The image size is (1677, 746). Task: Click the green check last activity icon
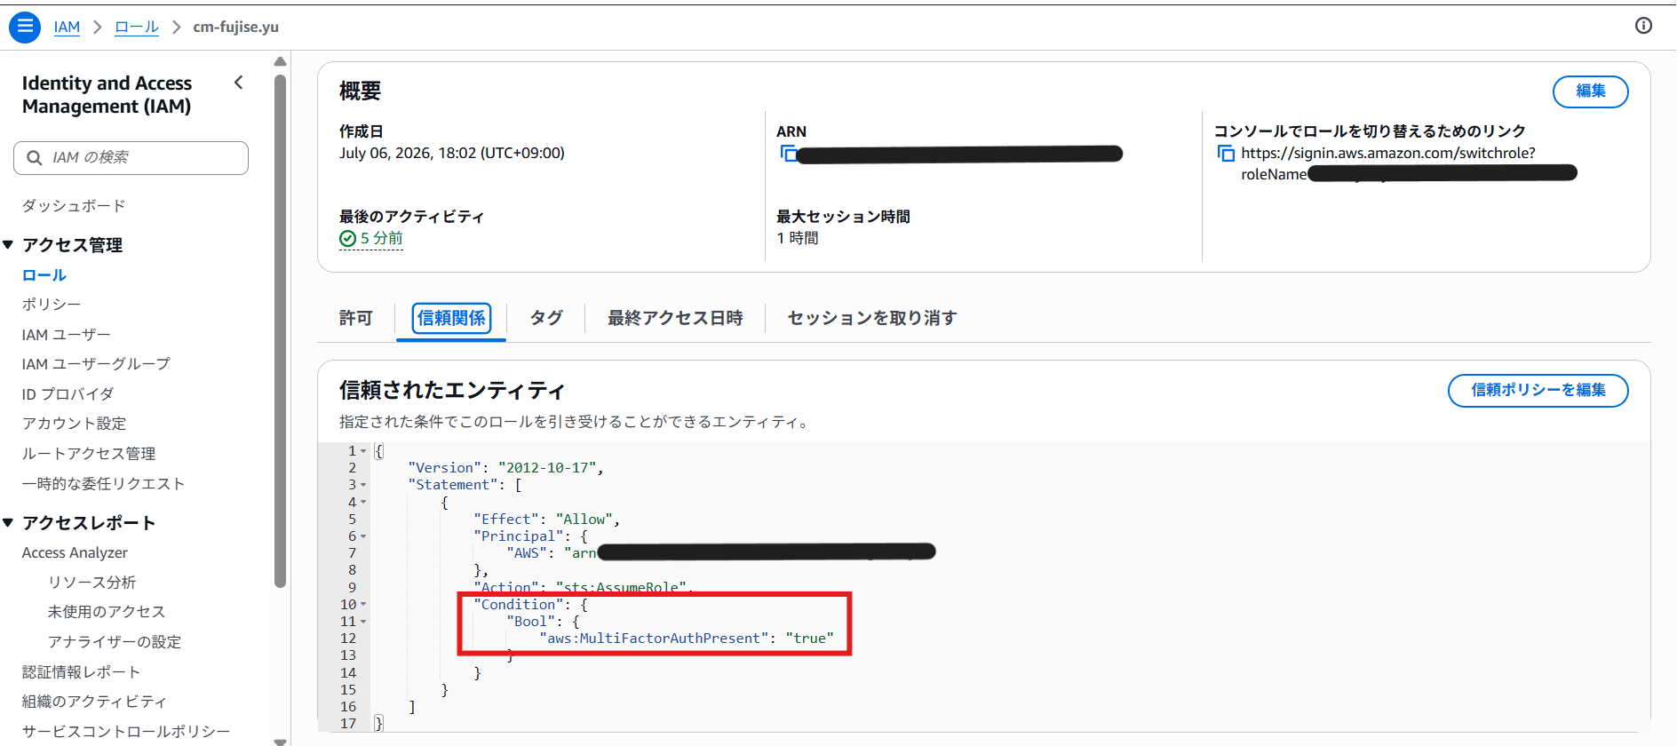pos(347,239)
